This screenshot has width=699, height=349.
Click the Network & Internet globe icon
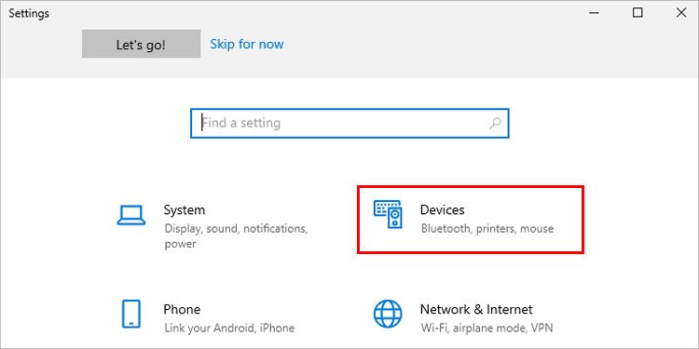(388, 314)
